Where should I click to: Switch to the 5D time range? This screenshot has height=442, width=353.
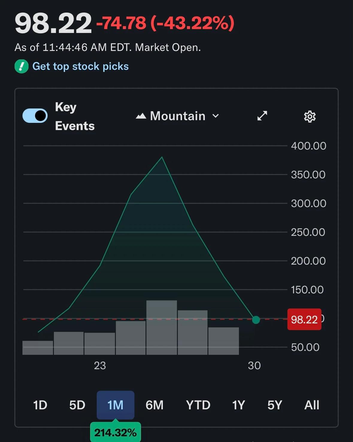pos(77,405)
